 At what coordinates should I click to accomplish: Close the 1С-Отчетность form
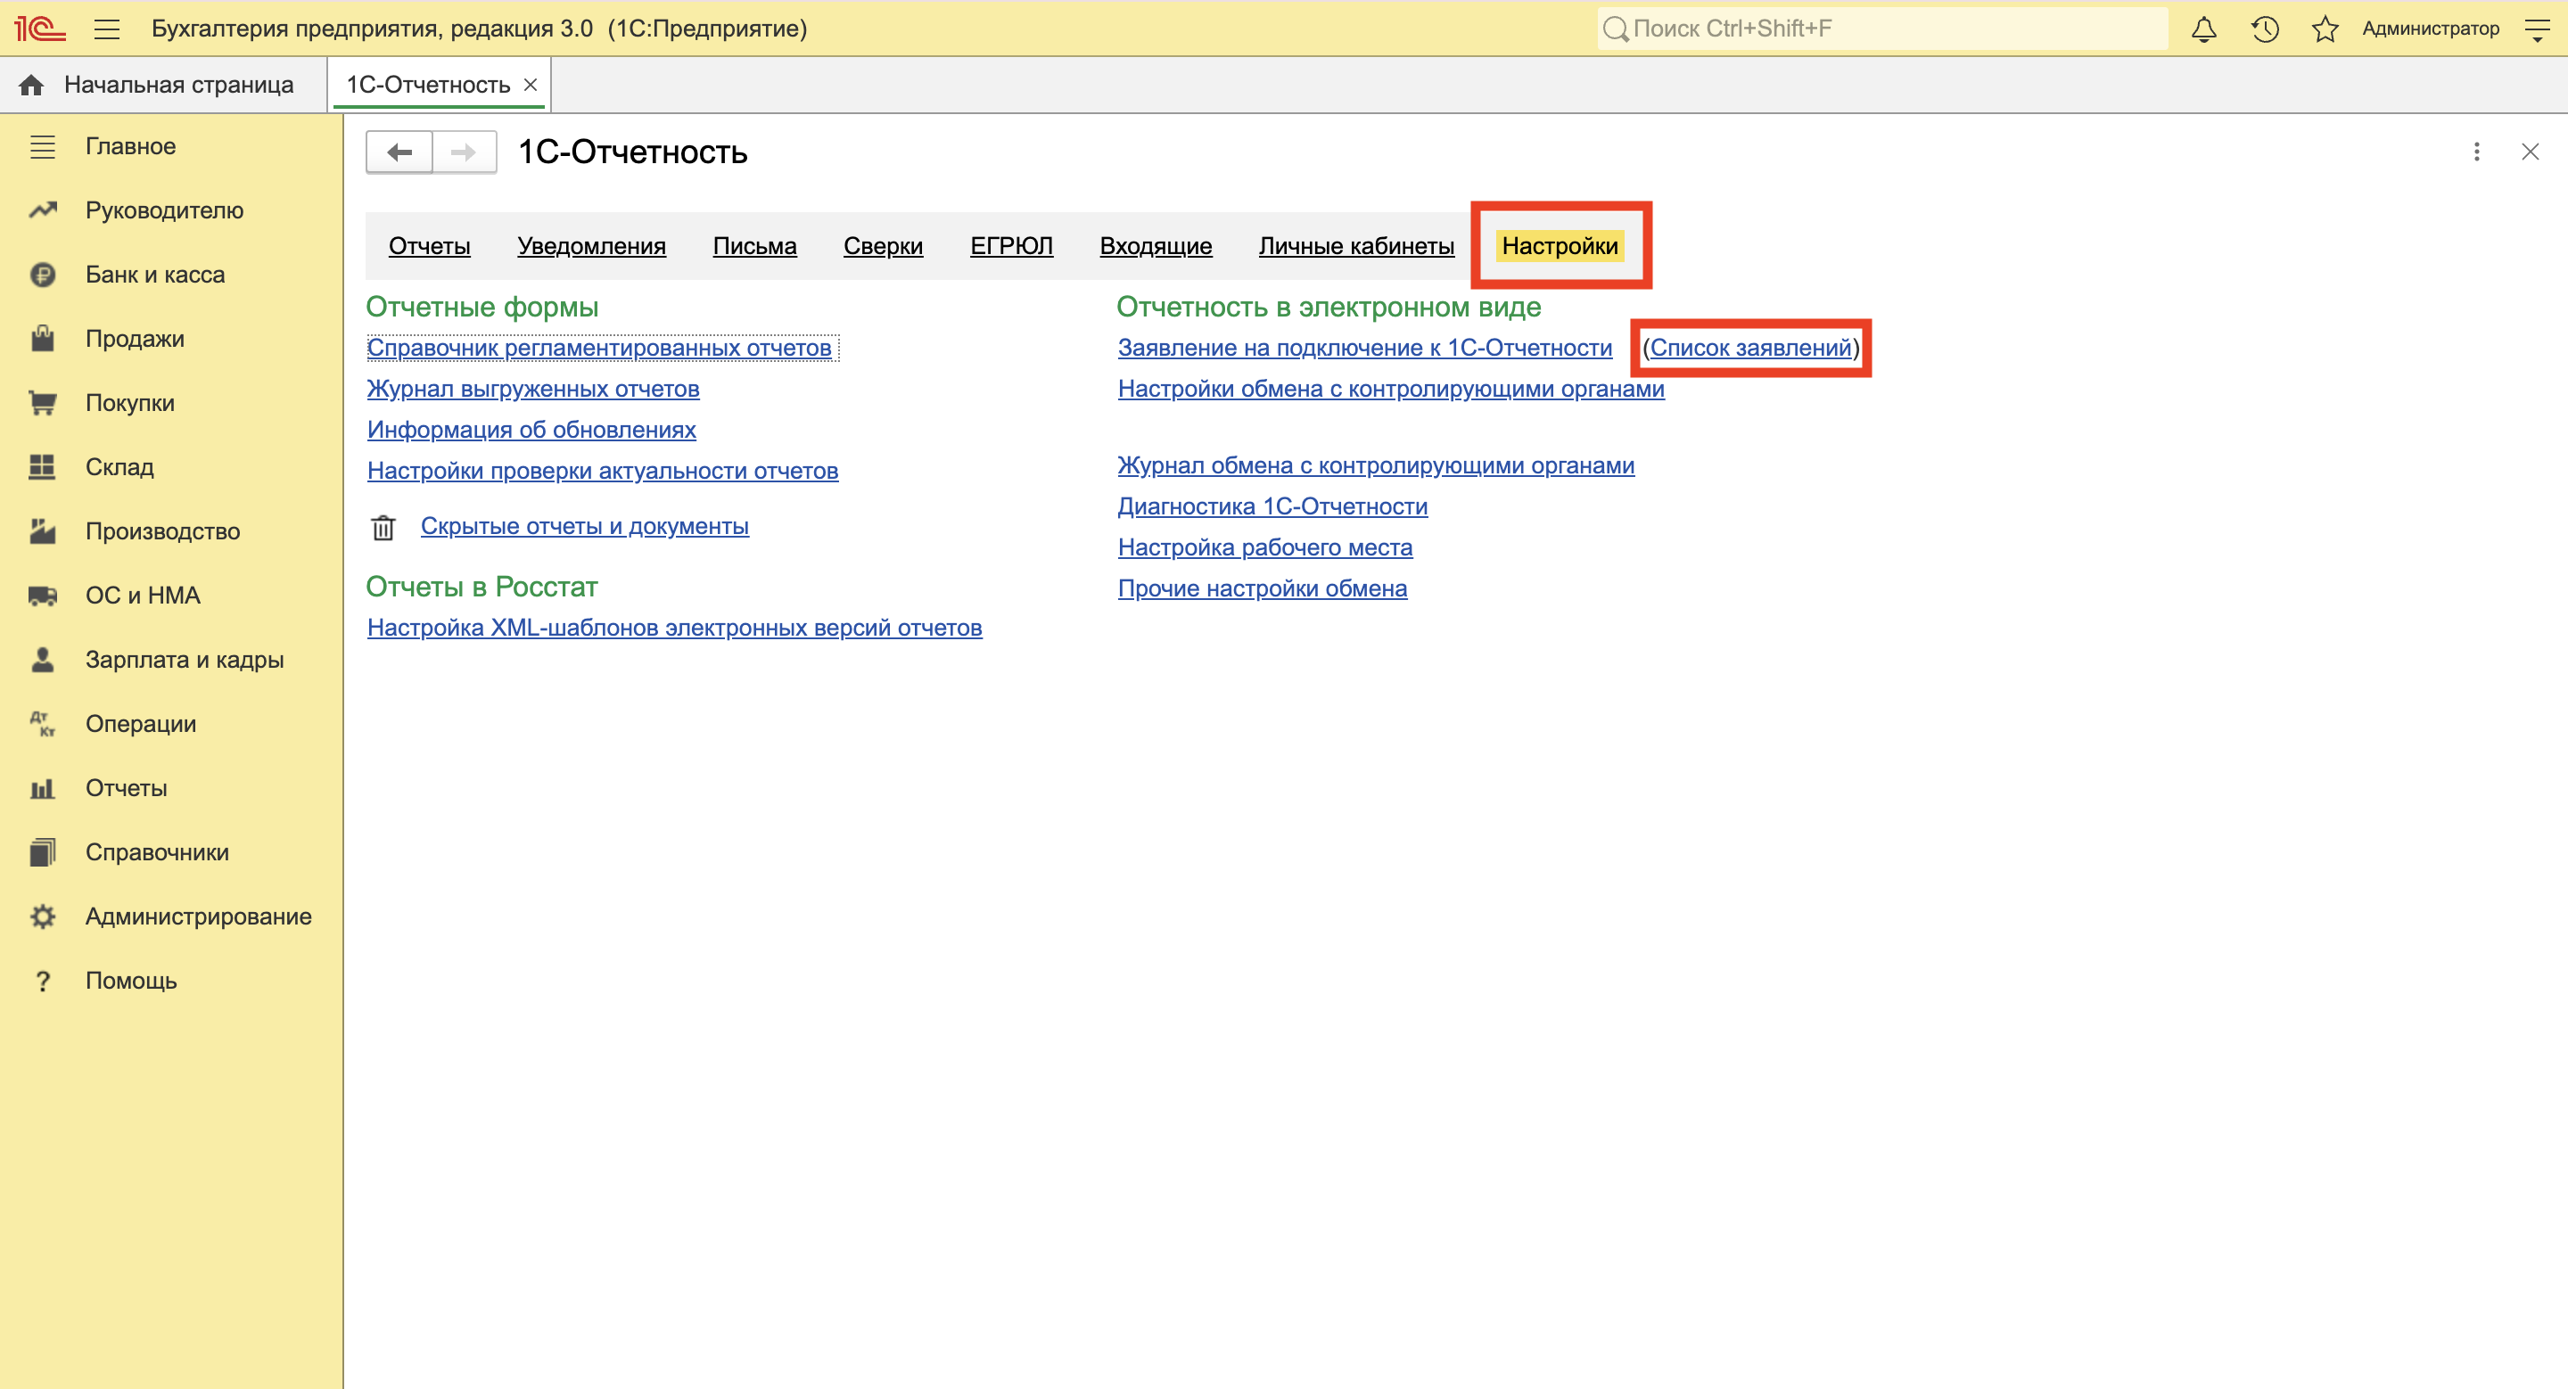[2531, 152]
